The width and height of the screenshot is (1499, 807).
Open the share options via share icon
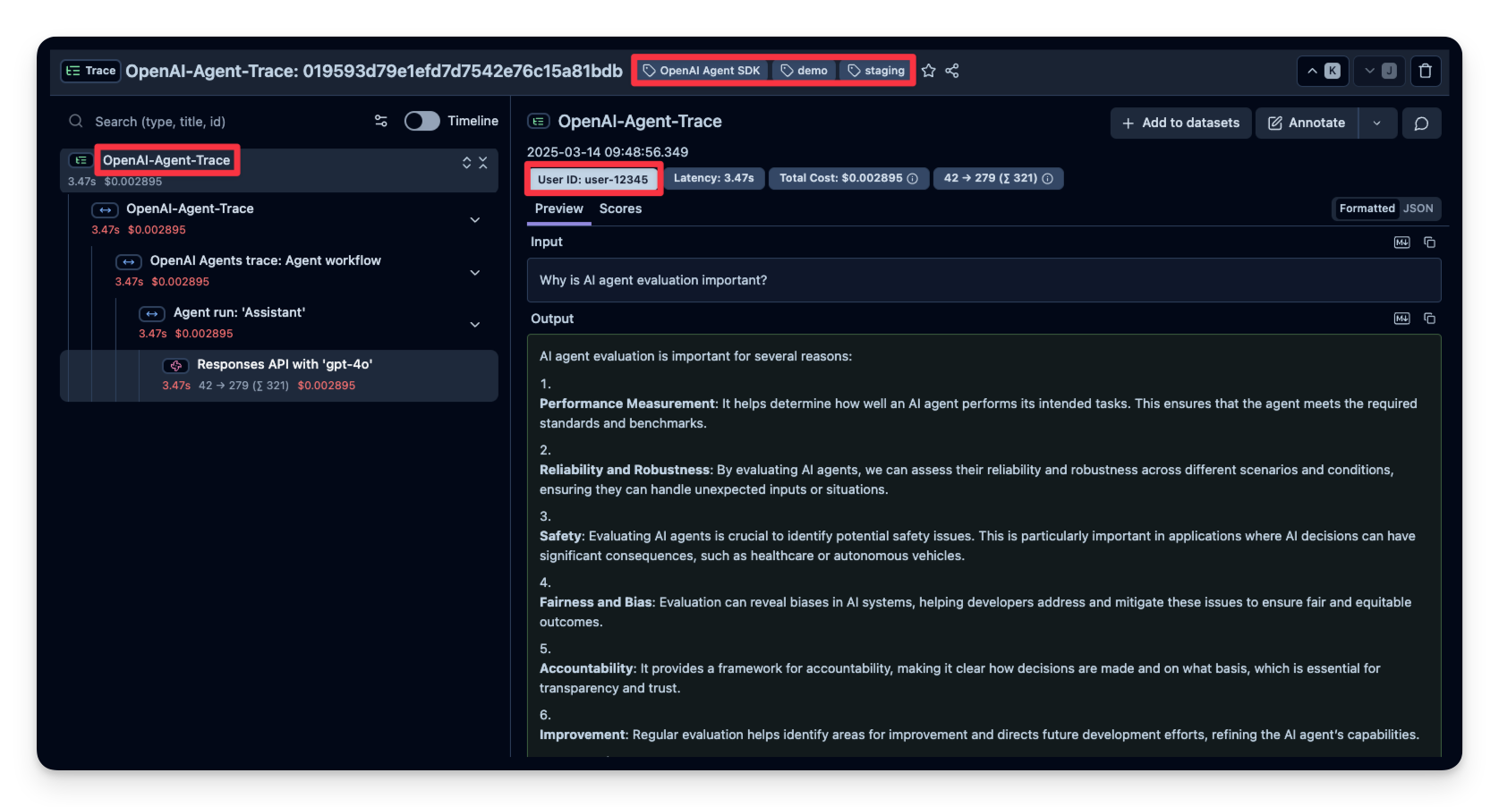(x=952, y=71)
